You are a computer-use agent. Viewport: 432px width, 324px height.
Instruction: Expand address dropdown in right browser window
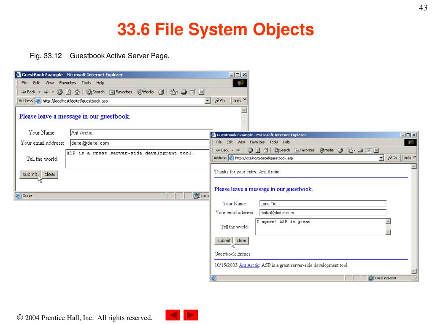[381, 158]
